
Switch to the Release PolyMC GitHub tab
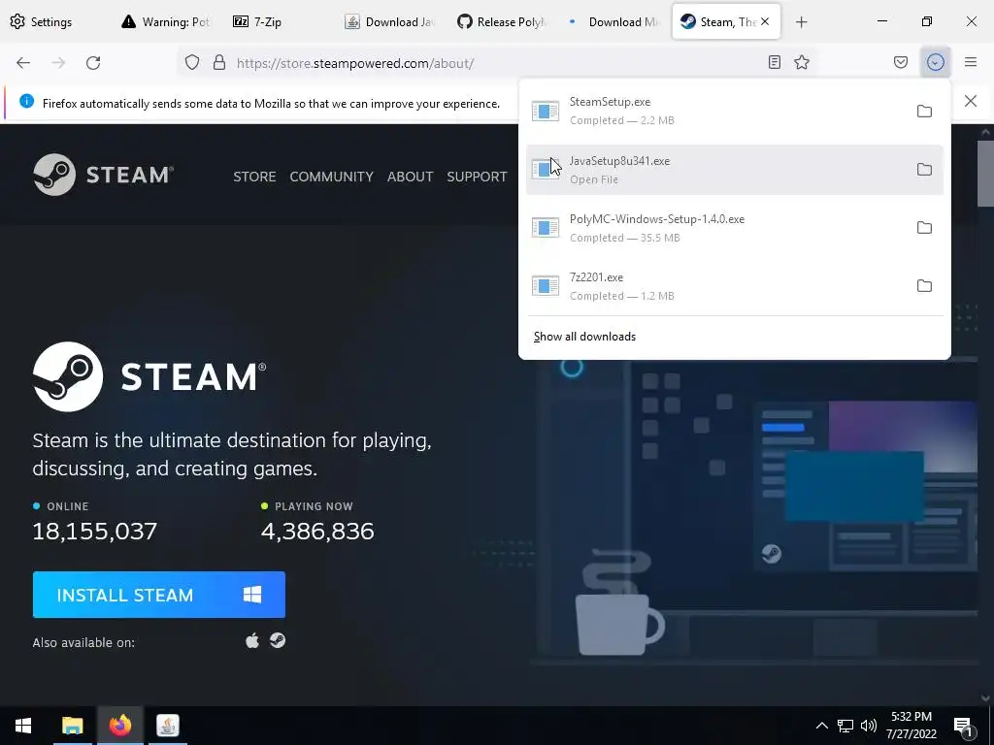point(502,21)
